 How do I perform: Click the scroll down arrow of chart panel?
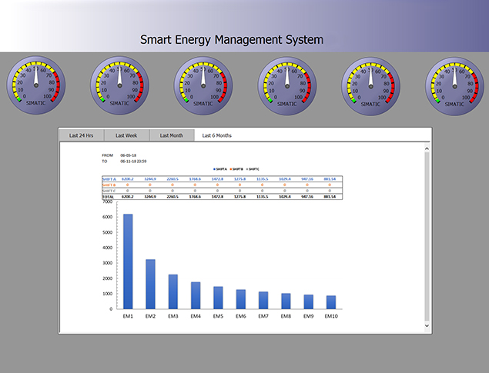point(427,326)
